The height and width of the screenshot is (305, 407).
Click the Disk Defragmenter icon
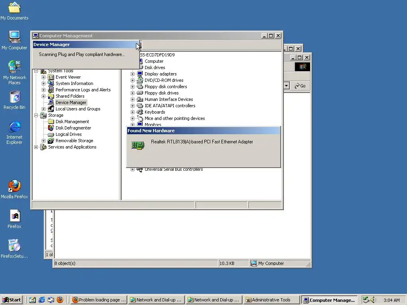pyautogui.click(x=51, y=128)
